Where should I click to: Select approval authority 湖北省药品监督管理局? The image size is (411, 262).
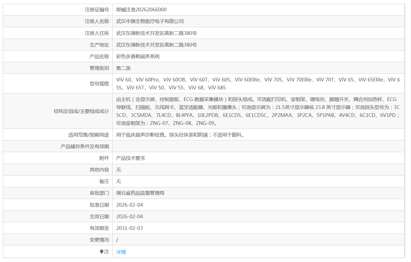point(140,193)
